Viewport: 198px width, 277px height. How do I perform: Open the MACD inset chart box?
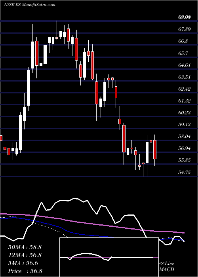[109, 257]
